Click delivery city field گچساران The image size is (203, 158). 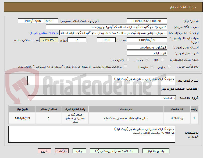147,53
